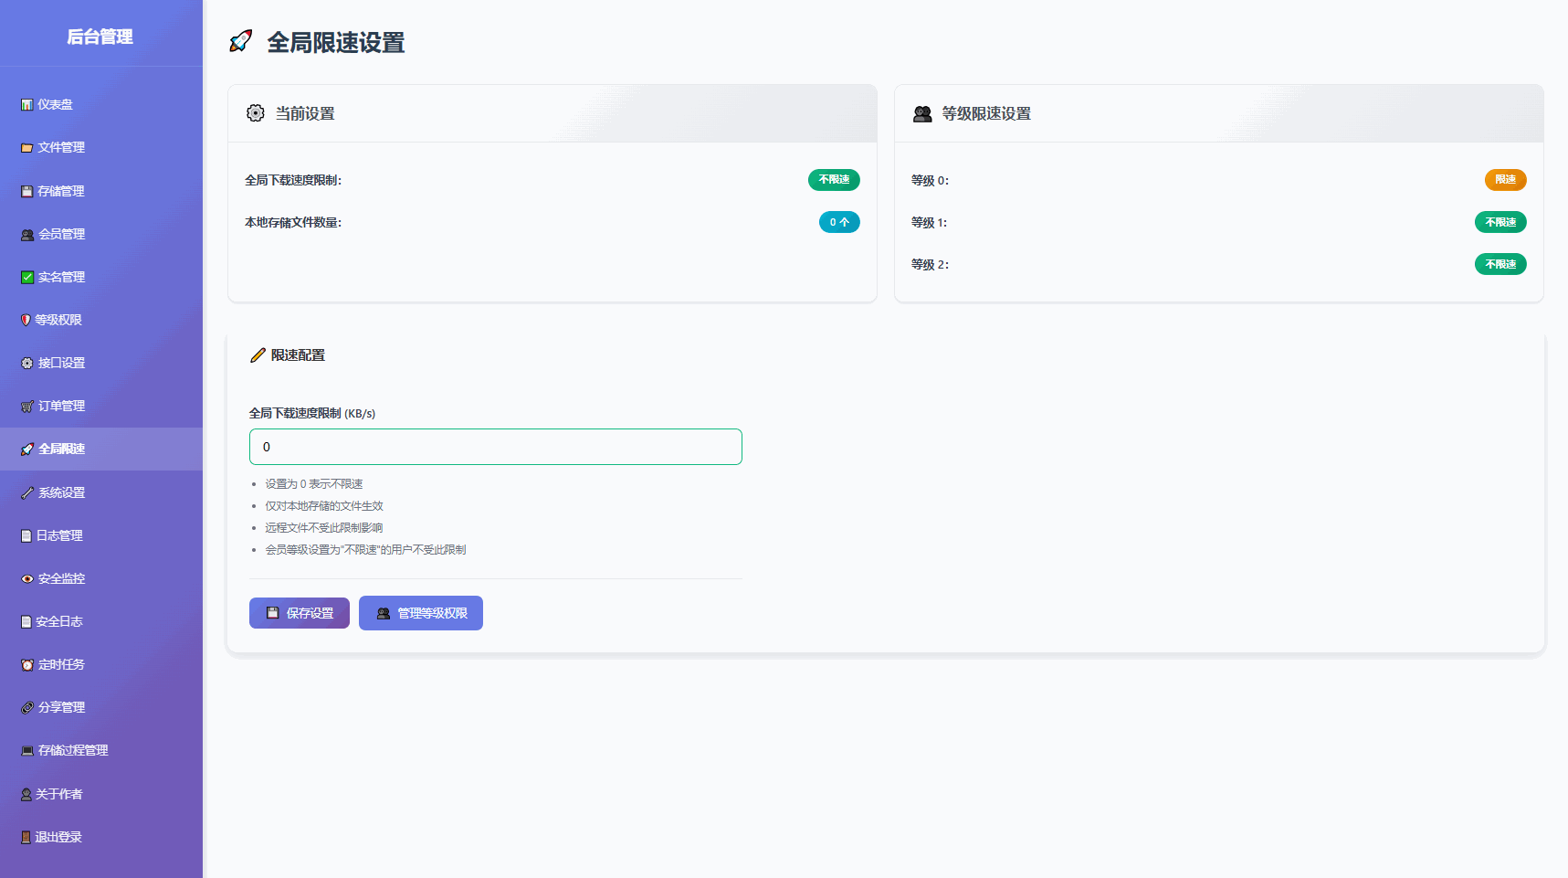Open 接口设置 in the sidebar

[x=61, y=364]
